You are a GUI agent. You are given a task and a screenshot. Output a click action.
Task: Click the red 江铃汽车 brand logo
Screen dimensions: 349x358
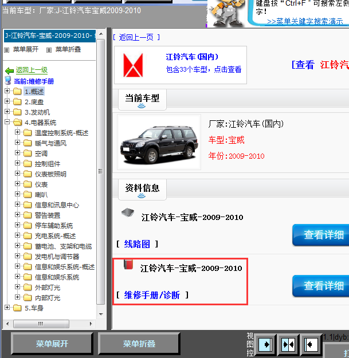(x=133, y=65)
